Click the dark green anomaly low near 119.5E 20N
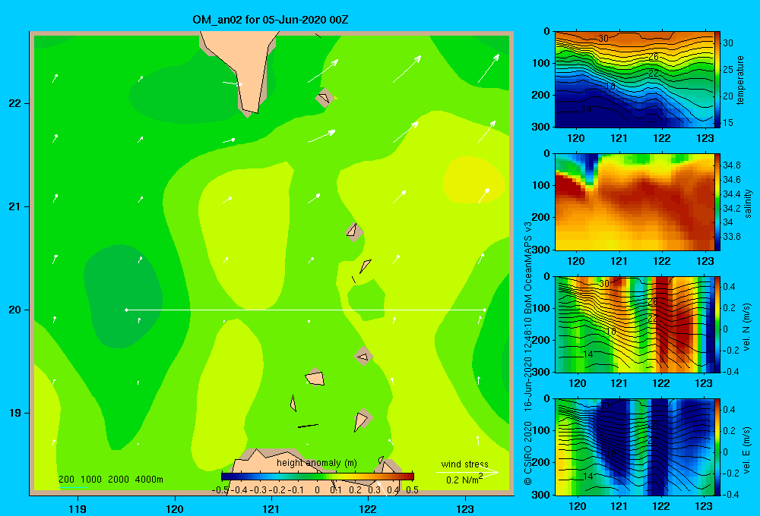The width and height of the screenshot is (760, 516). (x=123, y=296)
